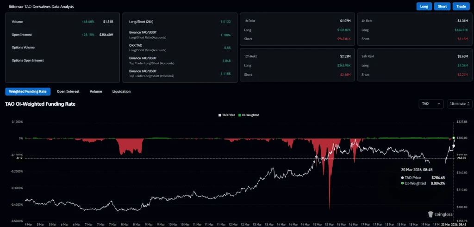474x227 pixels.
Task: Click the 1h Rekt Long value $131.07K
Action: pyautogui.click(x=344, y=30)
